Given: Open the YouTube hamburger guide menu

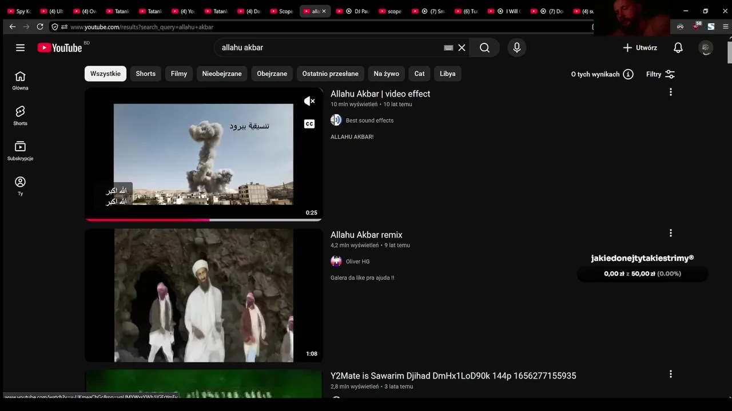Looking at the screenshot, I should (x=21, y=48).
